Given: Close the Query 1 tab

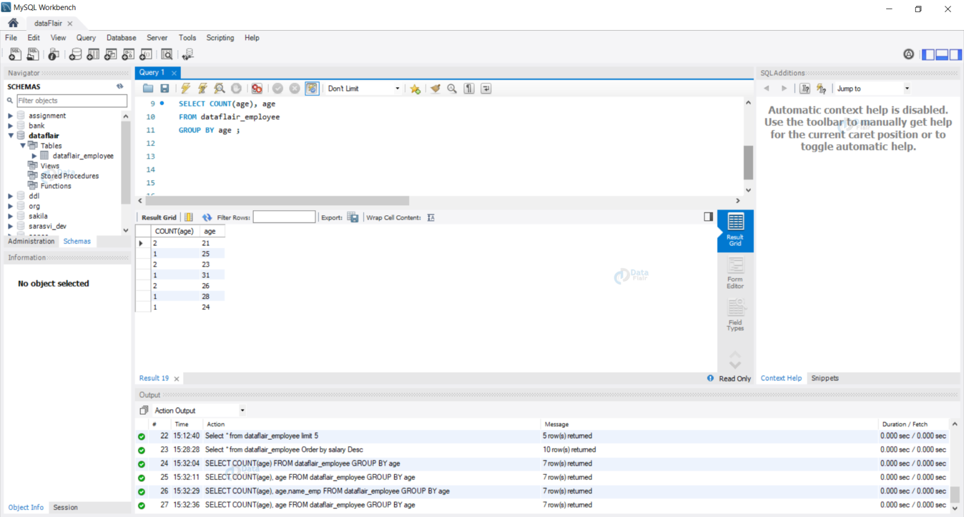Looking at the screenshot, I should click(174, 73).
